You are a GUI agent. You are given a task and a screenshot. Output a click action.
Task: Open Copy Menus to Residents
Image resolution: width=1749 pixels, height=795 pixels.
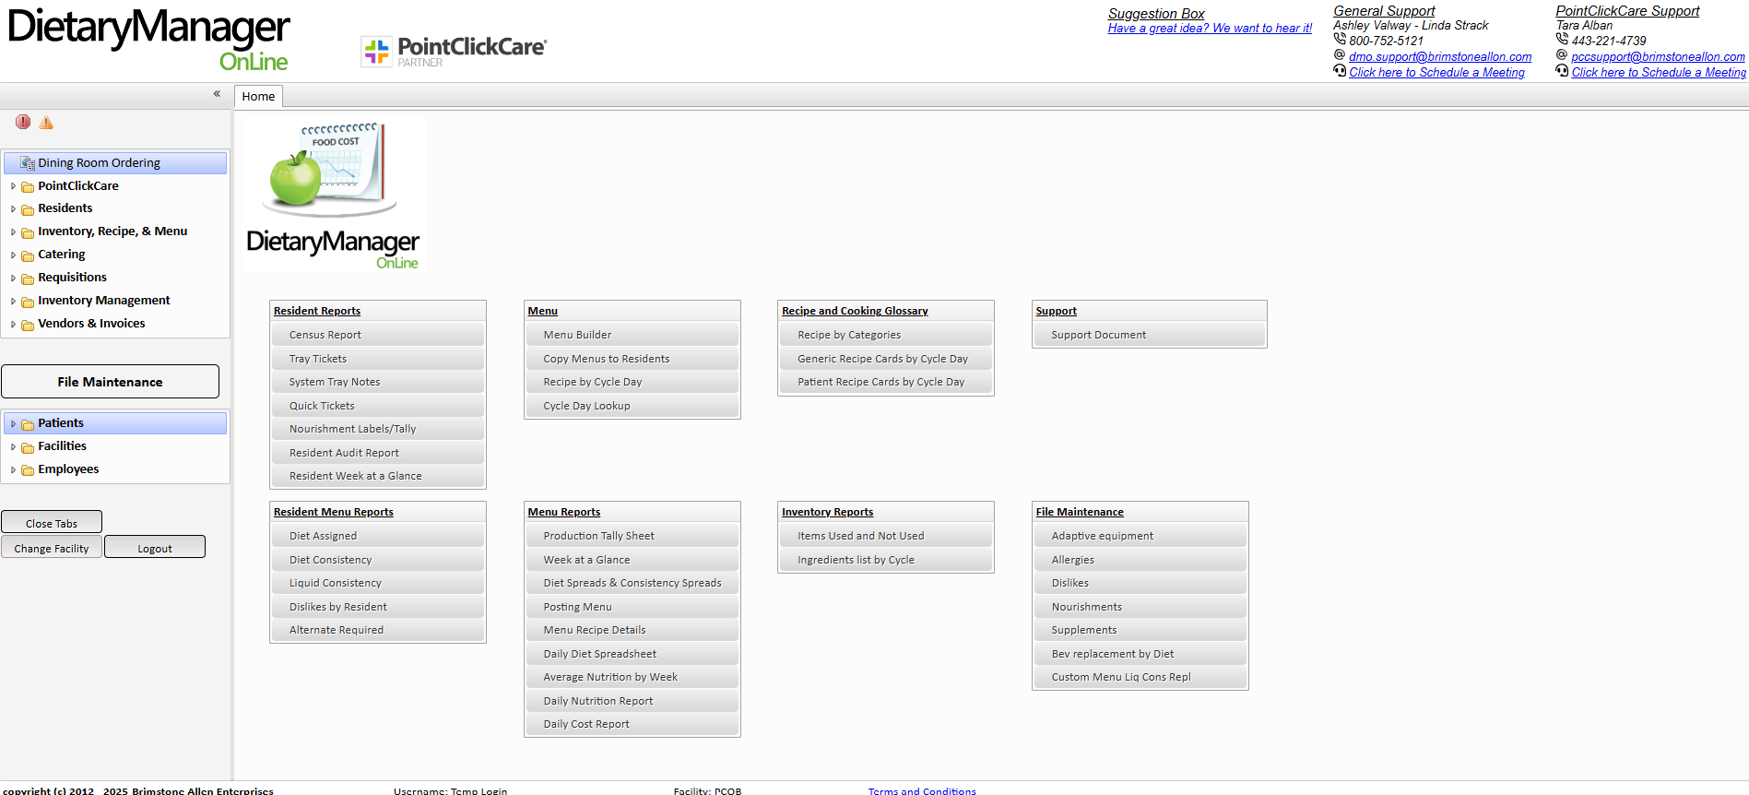coord(632,359)
